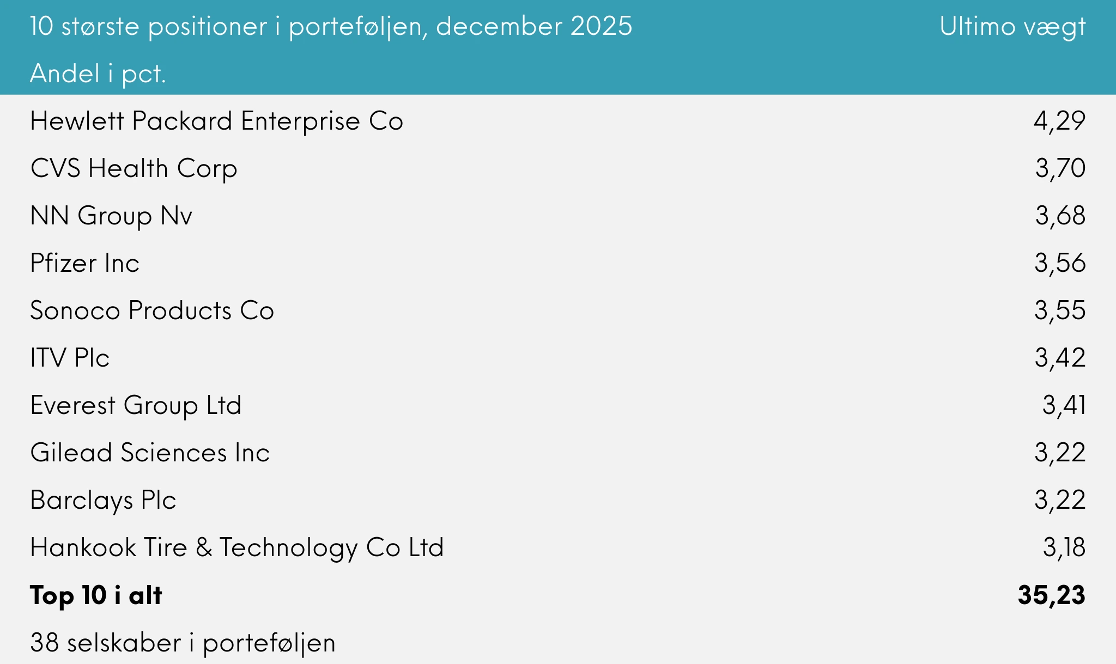The height and width of the screenshot is (664, 1116).
Task: Click the Hewlett Packard Enterprise Co row
Action: [x=216, y=121]
